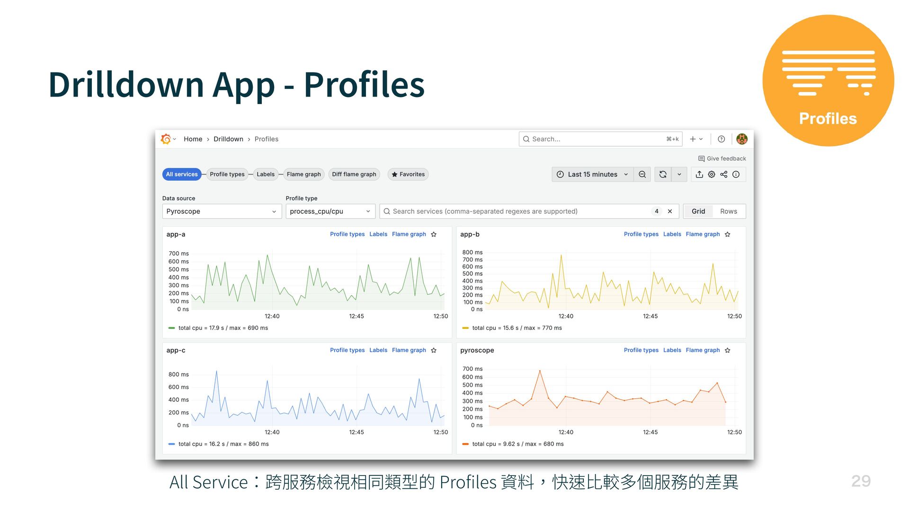909x511 pixels.
Task: Open Flame graph link for app-b
Action: tap(703, 235)
